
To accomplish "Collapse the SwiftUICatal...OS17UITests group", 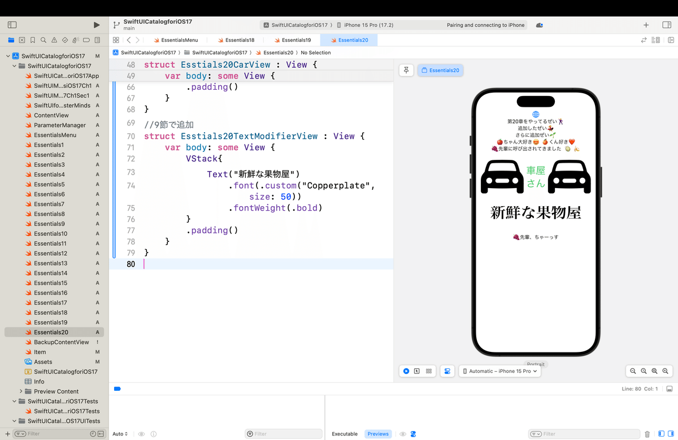I will [15, 421].
